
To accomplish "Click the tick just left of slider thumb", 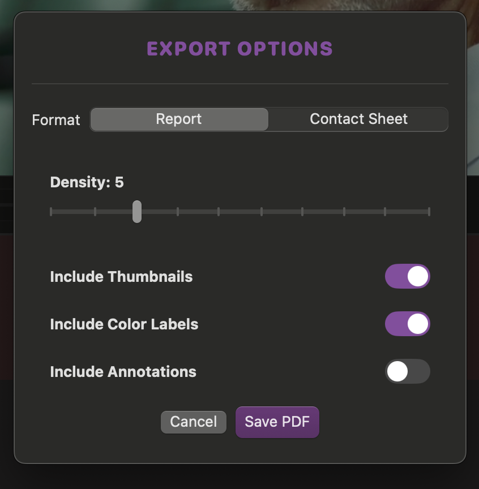I will [x=95, y=212].
